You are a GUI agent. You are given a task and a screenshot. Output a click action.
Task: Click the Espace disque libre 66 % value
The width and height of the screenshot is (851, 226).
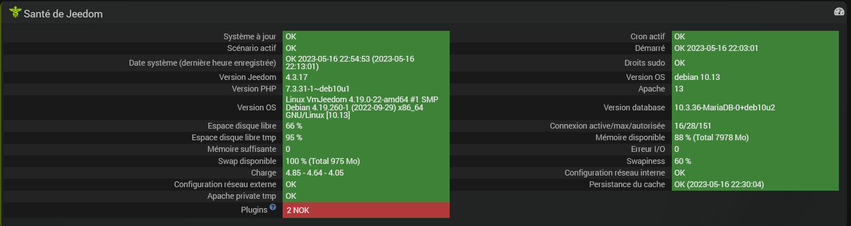click(294, 126)
